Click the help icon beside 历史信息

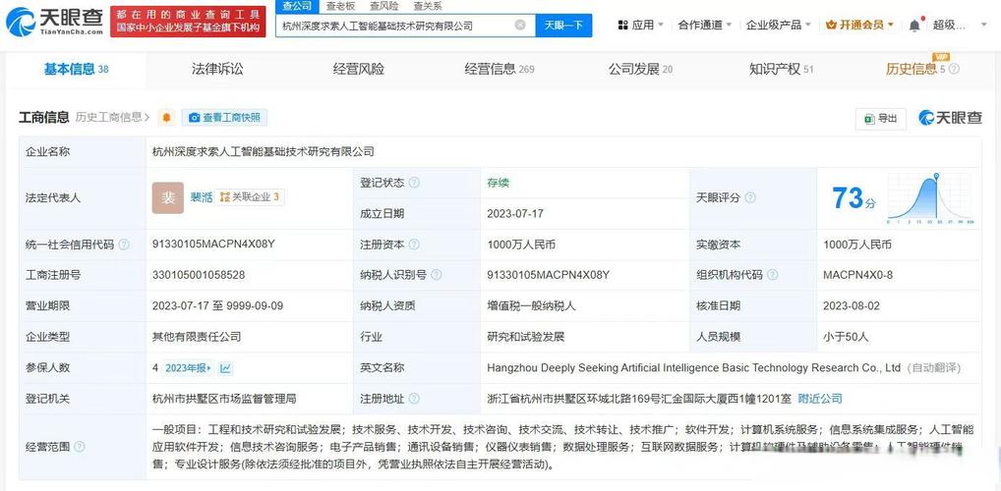tap(955, 70)
